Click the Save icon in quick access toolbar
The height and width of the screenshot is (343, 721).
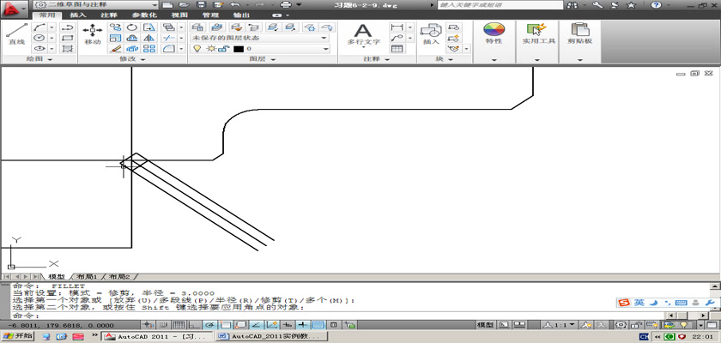point(201,5)
